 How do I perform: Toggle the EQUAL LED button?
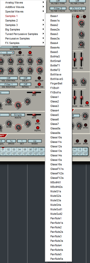[x=38, y=128]
